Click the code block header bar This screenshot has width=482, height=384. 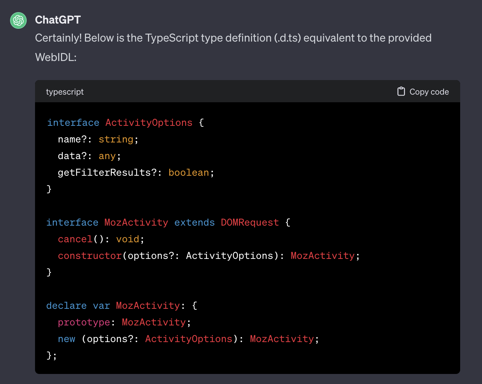243,91
